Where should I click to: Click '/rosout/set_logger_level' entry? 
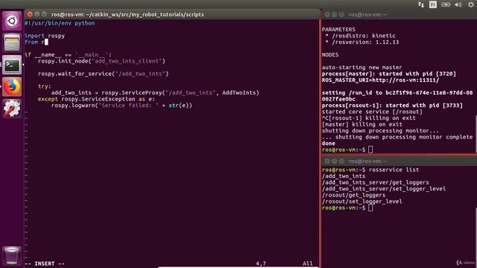[362, 202]
